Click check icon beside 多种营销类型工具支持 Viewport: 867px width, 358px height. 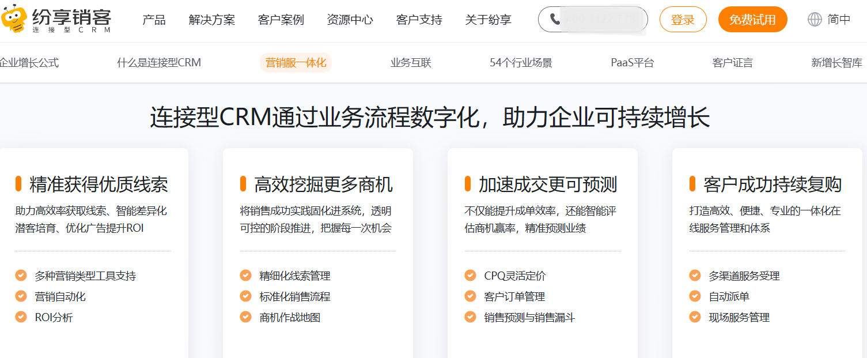[x=21, y=276]
